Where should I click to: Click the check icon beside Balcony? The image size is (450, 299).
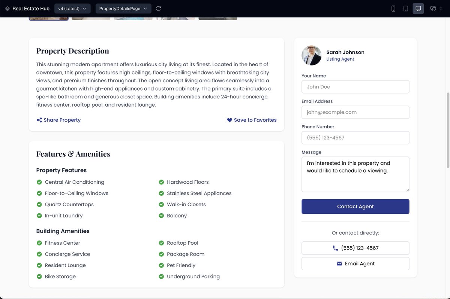(161, 216)
